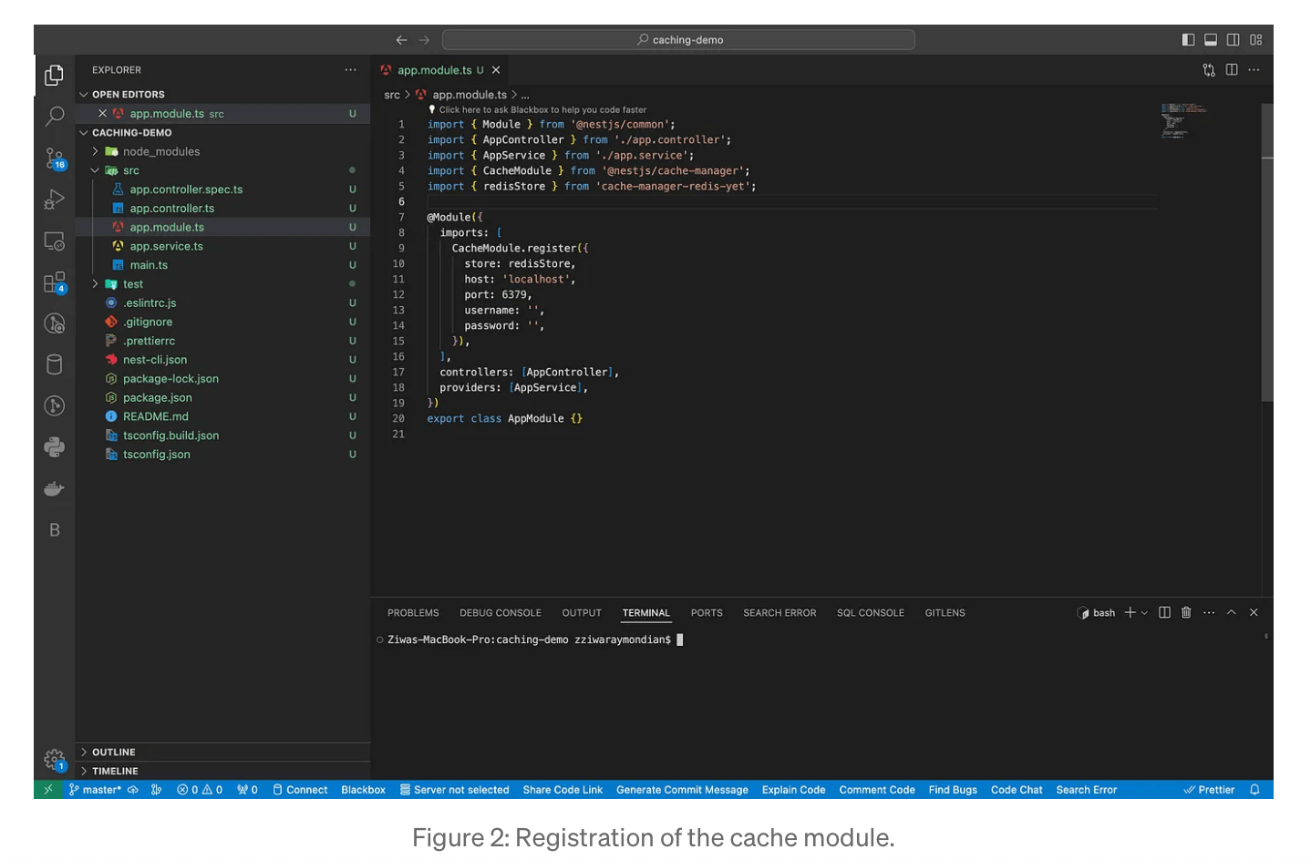The image size is (1311, 860).
Task: Click the master branch status bar item
Action: (x=95, y=790)
